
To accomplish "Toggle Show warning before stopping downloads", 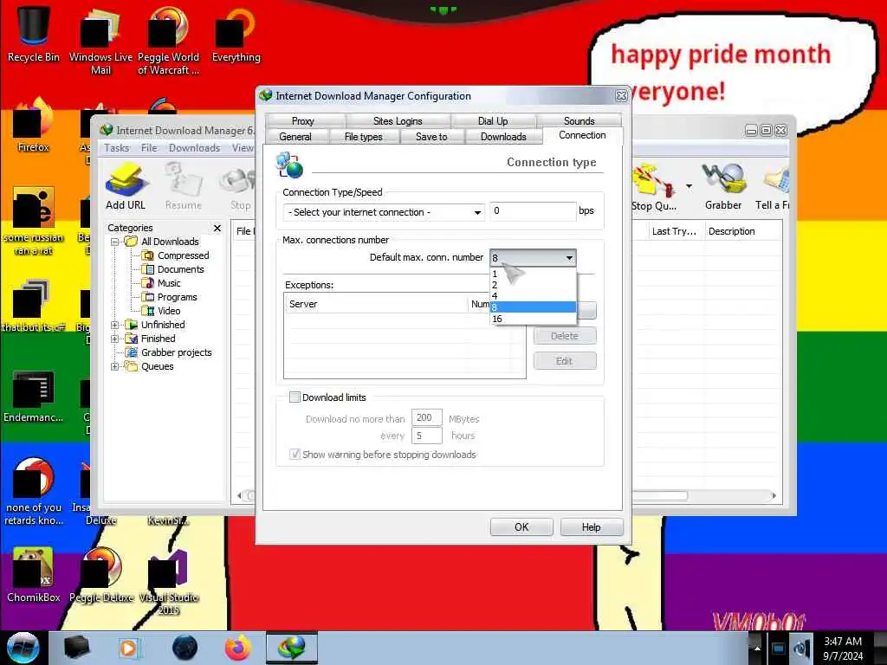I will [295, 454].
